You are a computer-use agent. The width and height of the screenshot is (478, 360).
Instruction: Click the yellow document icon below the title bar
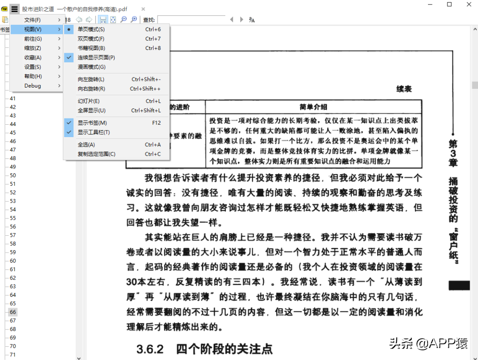[6, 19]
